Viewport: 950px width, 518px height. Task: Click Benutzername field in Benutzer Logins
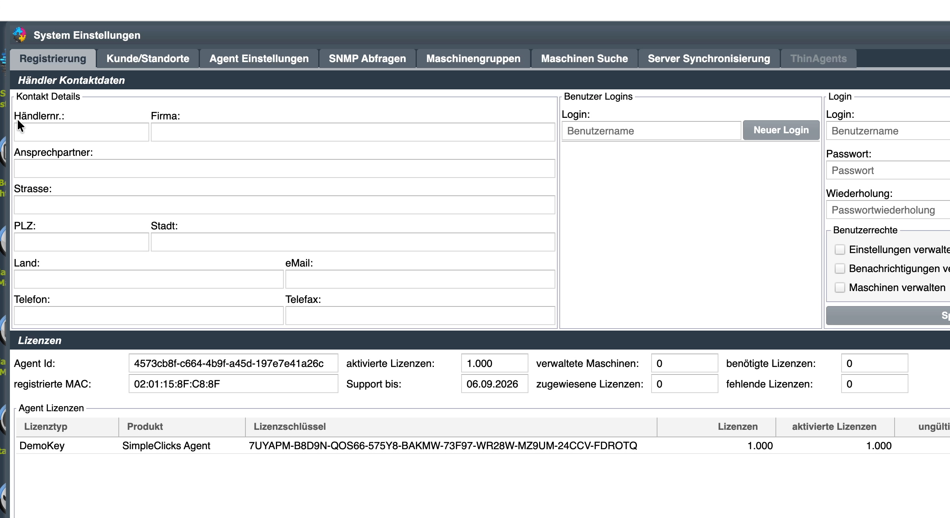[651, 130]
